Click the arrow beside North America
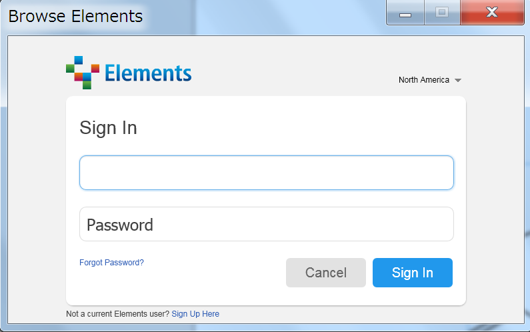Viewport: 530px width, 332px height. point(458,81)
